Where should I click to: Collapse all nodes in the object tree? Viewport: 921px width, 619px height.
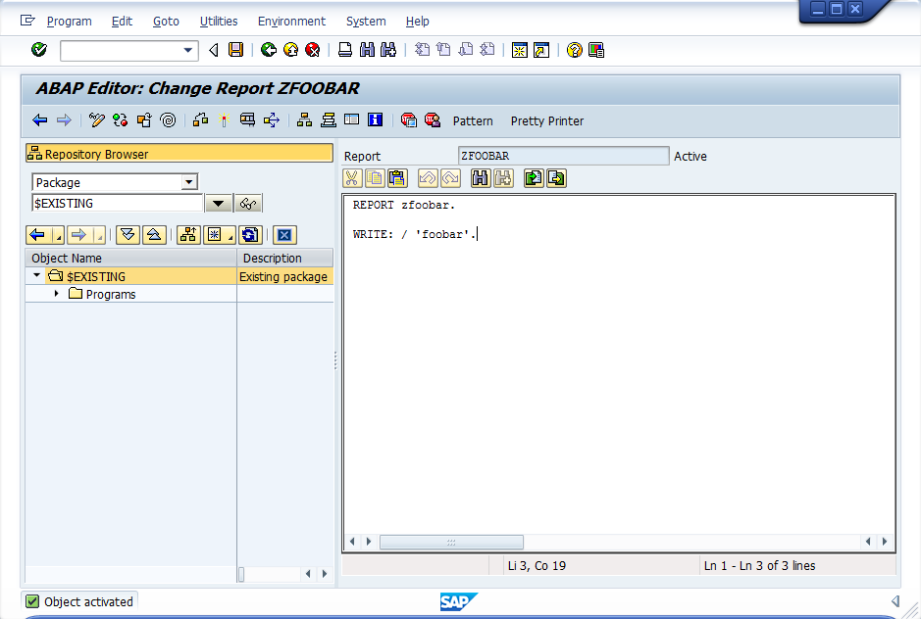coord(154,235)
